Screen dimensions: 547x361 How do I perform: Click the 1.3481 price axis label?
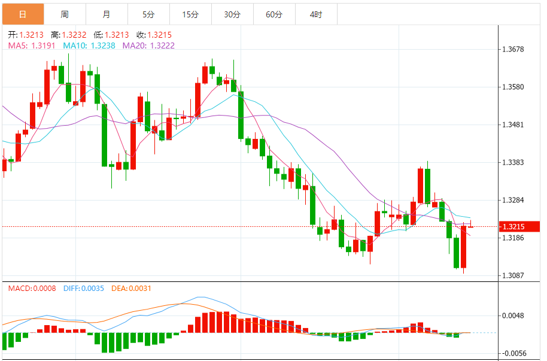tap(513, 125)
